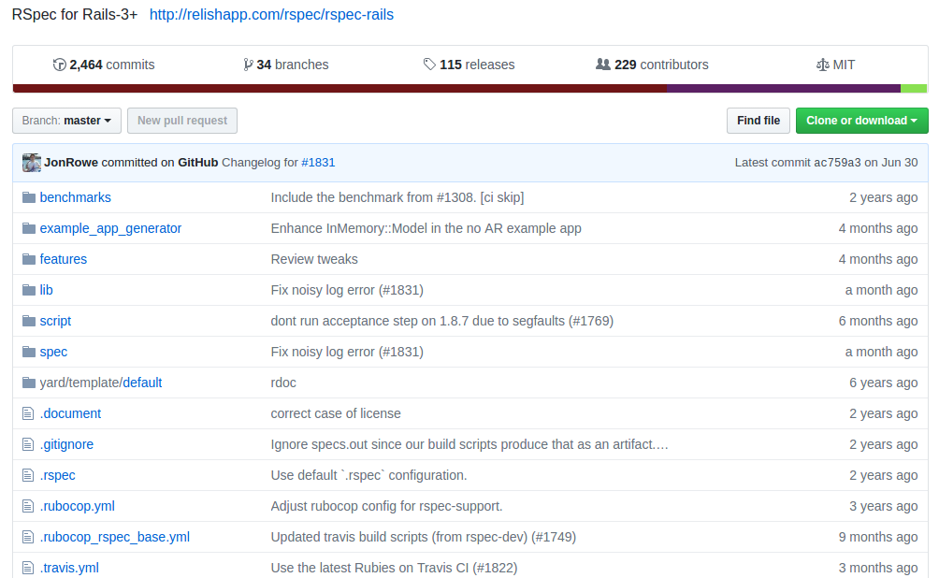Open the script folder
Image resolution: width=939 pixels, height=578 pixels.
pyautogui.click(x=55, y=321)
